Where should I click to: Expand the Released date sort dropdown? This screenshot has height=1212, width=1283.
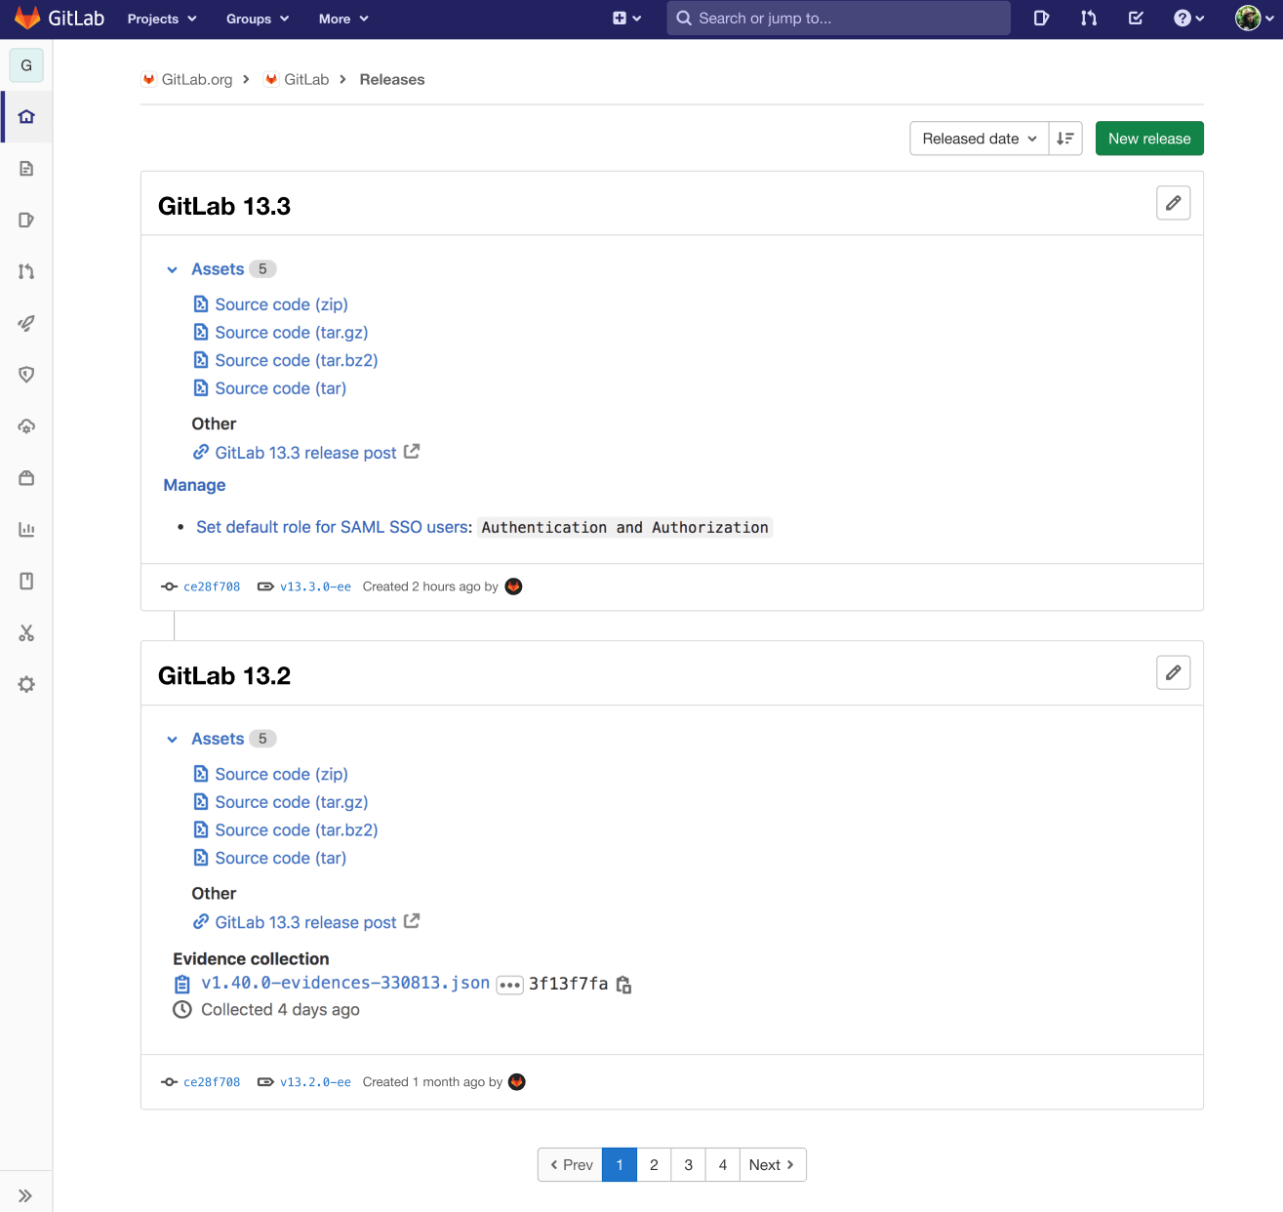point(978,138)
